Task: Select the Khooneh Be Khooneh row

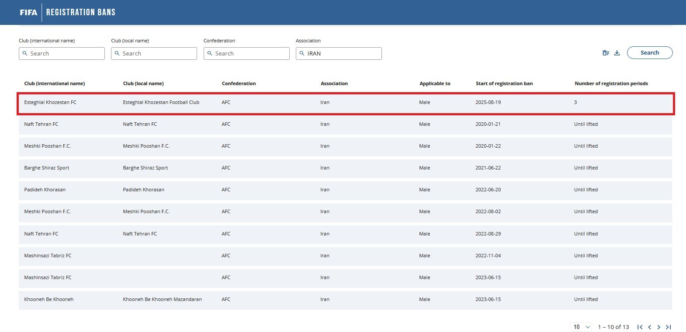Action: (49, 299)
